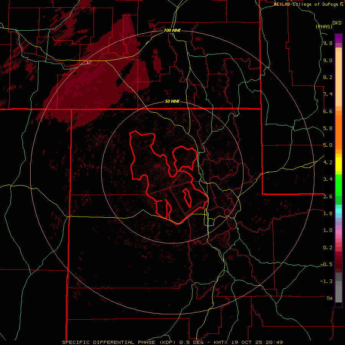Image resolution: width=345 pixels, height=345 pixels.
Task: Click the yellow segment of the color bar
Action: tap(338, 164)
